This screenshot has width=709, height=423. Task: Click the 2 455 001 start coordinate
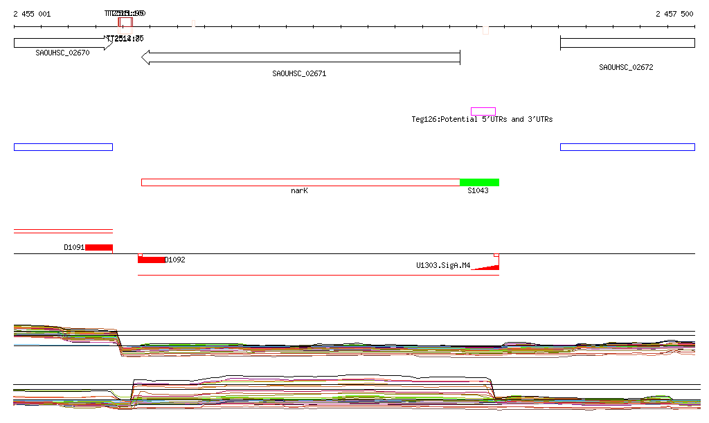32,14
